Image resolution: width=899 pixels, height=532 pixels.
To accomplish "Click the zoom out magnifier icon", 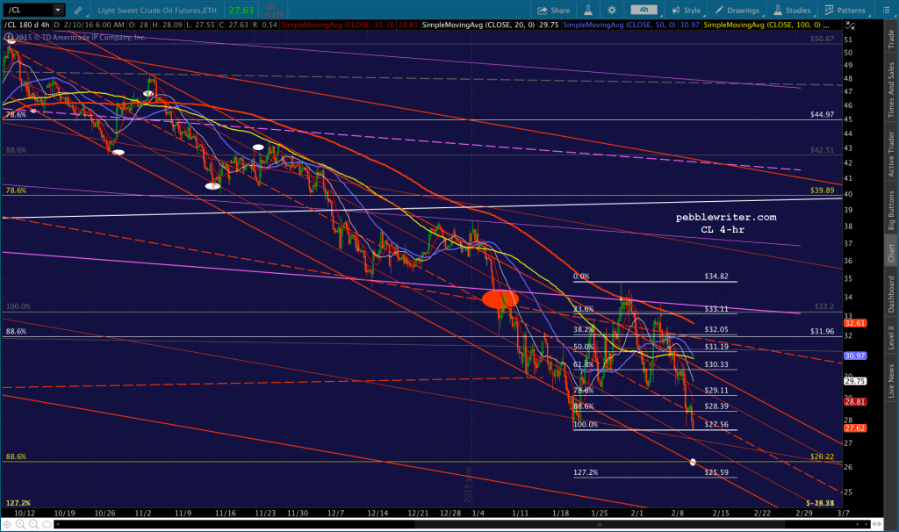I will click(x=33, y=524).
